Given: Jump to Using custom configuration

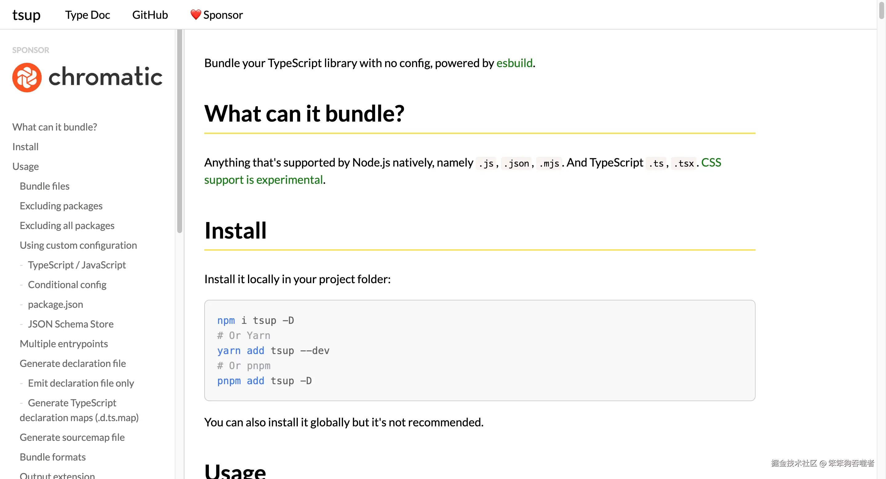Looking at the screenshot, I should (78, 245).
